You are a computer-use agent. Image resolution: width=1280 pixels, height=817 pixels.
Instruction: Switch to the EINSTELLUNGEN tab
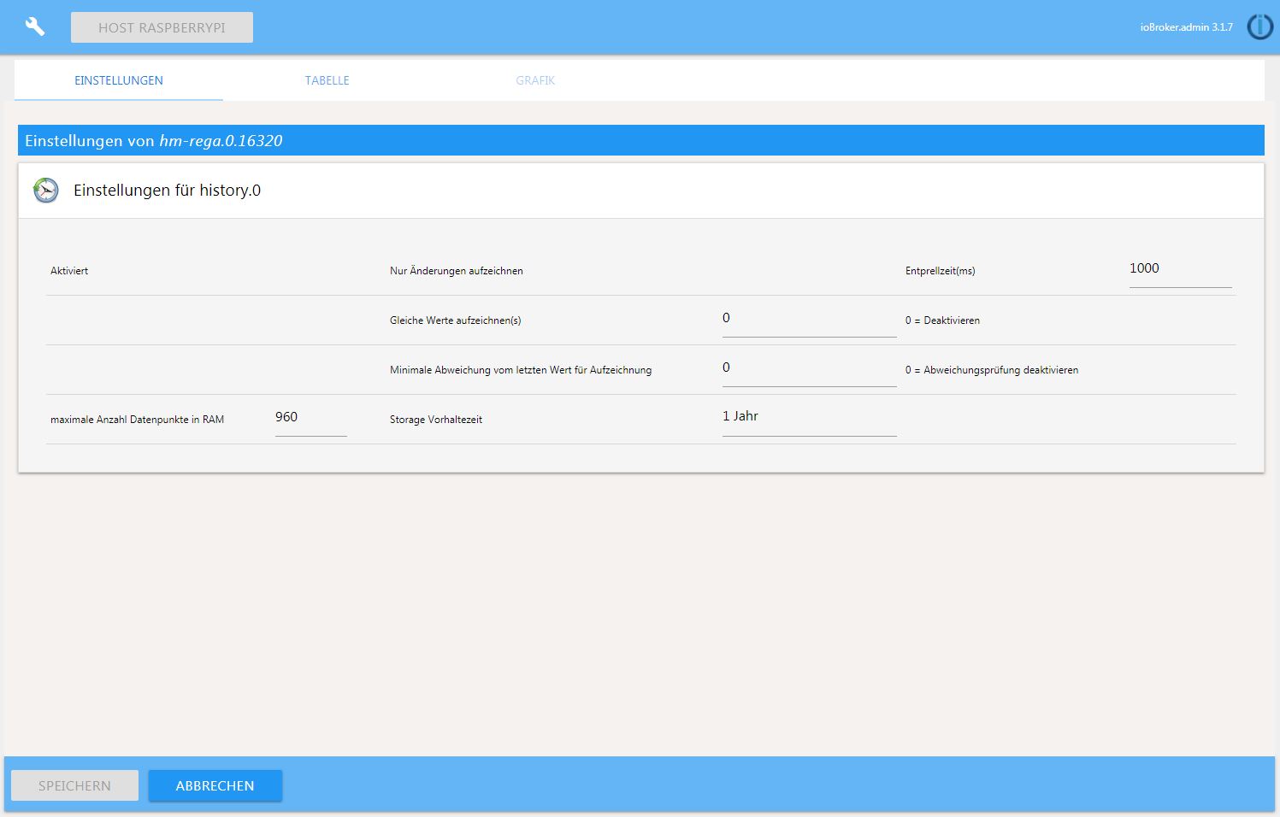pyautogui.click(x=119, y=80)
